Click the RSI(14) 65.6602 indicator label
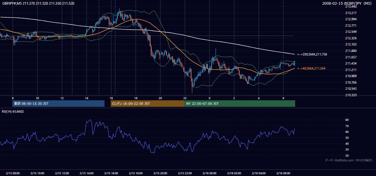The width and height of the screenshot is (376, 176). point(13,111)
